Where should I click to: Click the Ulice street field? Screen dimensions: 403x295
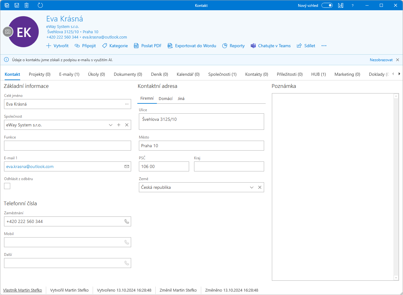201,121
